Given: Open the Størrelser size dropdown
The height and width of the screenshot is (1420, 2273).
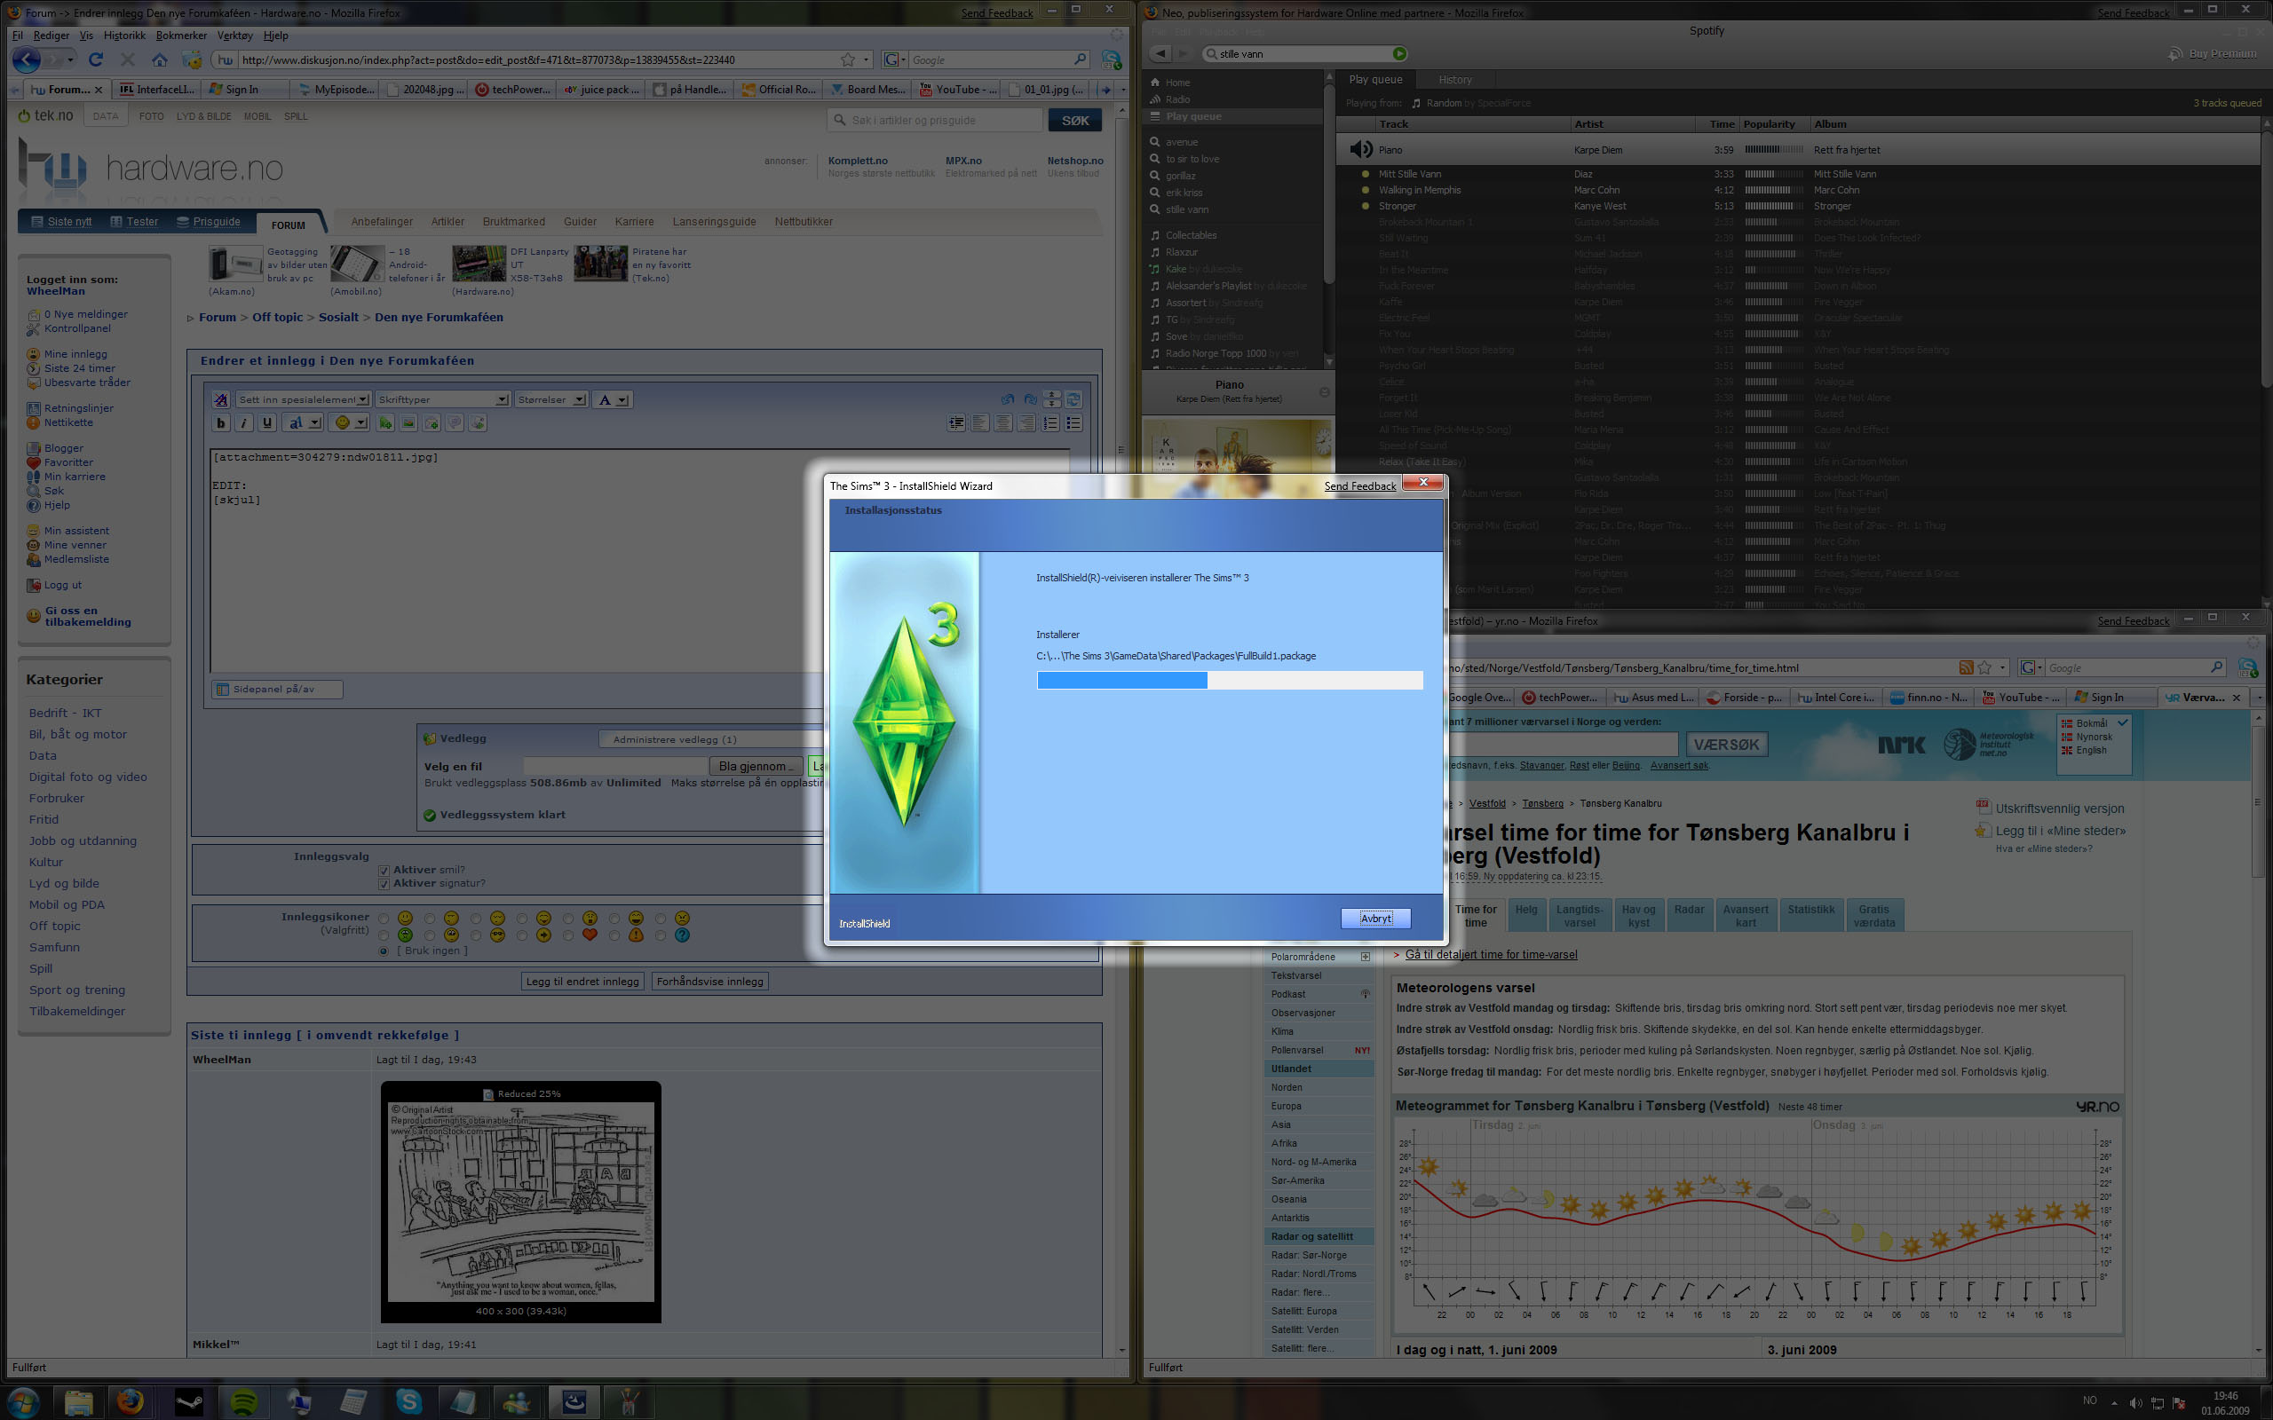Looking at the screenshot, I should coord(551,399).
